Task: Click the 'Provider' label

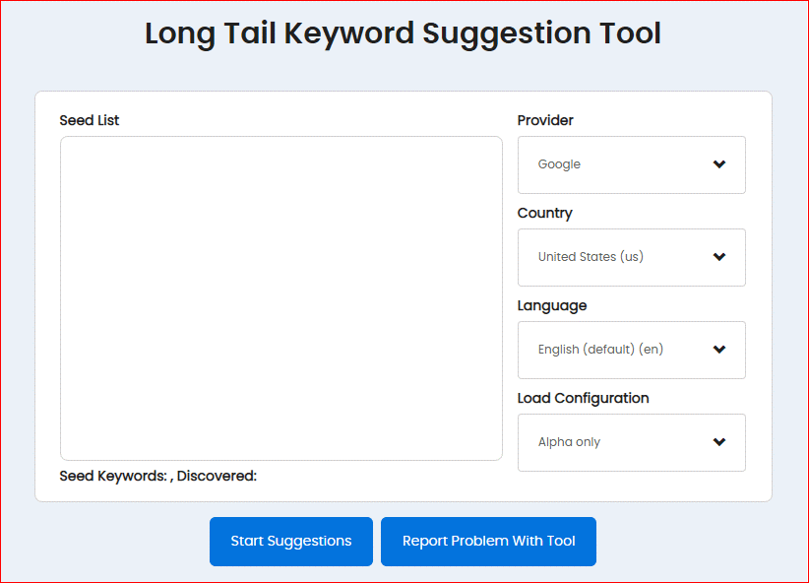Action: point(545,120)
